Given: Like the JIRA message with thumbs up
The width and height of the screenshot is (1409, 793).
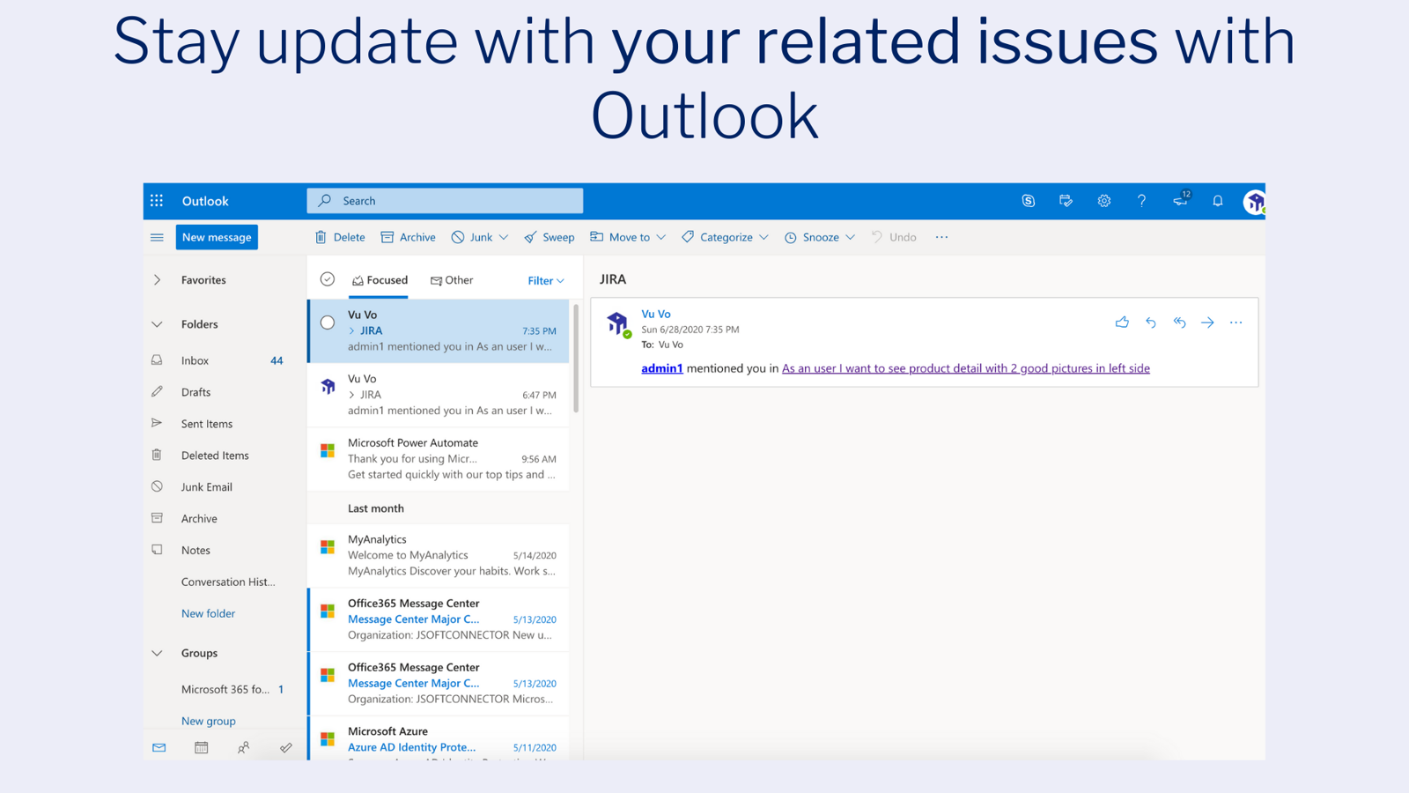Looking at the screenshot, I should coord(1122,322).
